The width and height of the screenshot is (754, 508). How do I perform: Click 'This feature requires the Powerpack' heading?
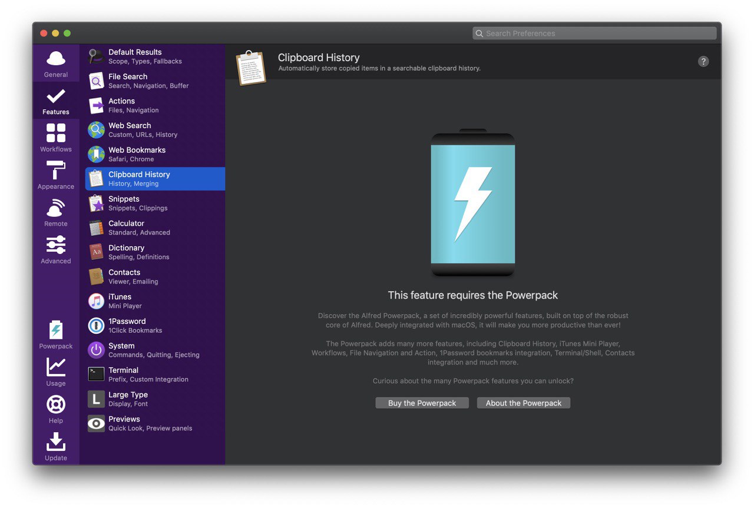tap(473, 295)
